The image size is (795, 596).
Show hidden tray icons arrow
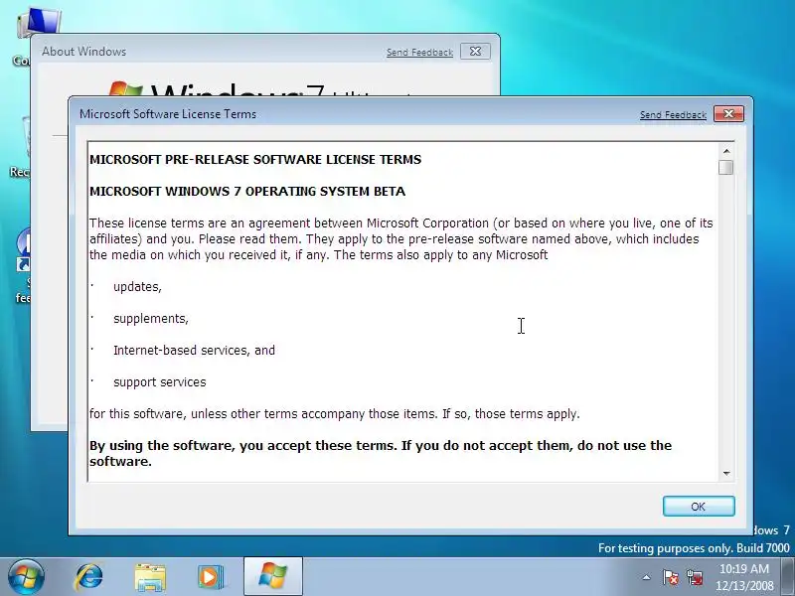[646, 577]
